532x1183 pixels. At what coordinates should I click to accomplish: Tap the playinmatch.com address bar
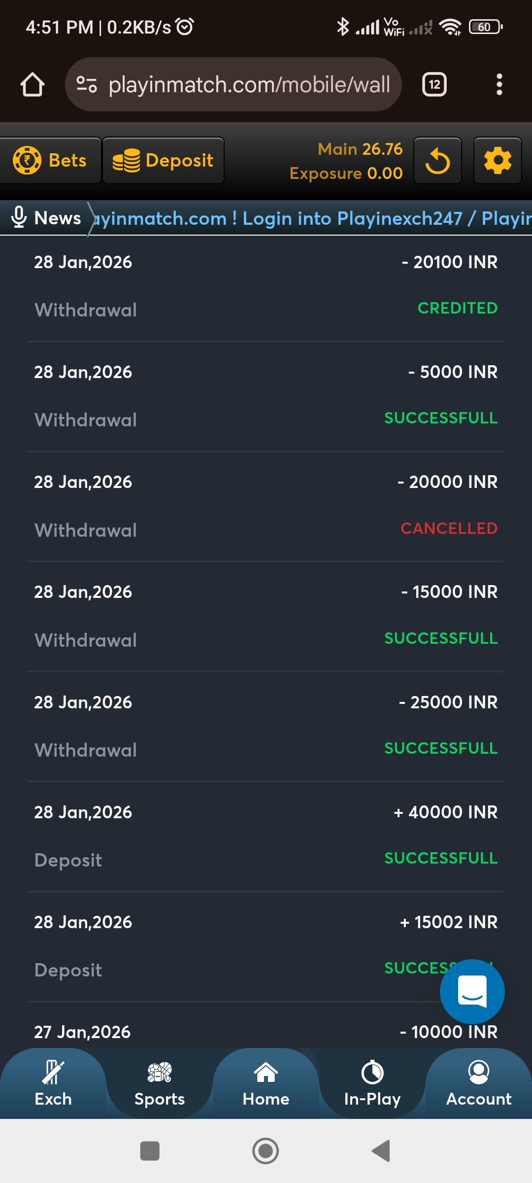[249, 85]
